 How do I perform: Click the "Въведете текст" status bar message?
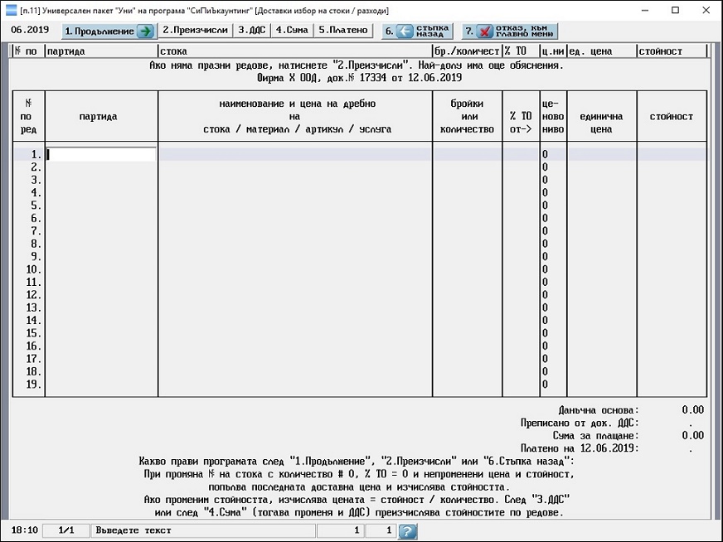(133, 530)
